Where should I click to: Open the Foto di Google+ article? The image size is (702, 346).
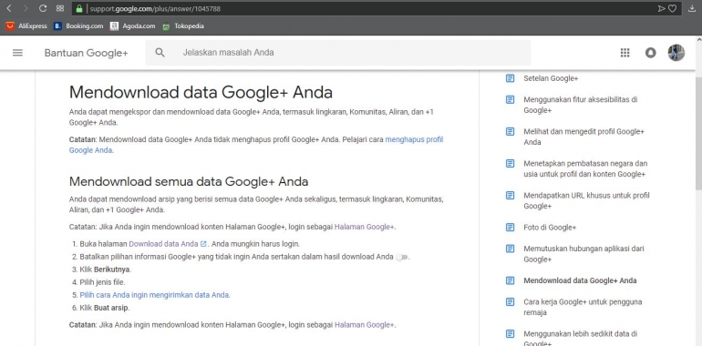550,228
